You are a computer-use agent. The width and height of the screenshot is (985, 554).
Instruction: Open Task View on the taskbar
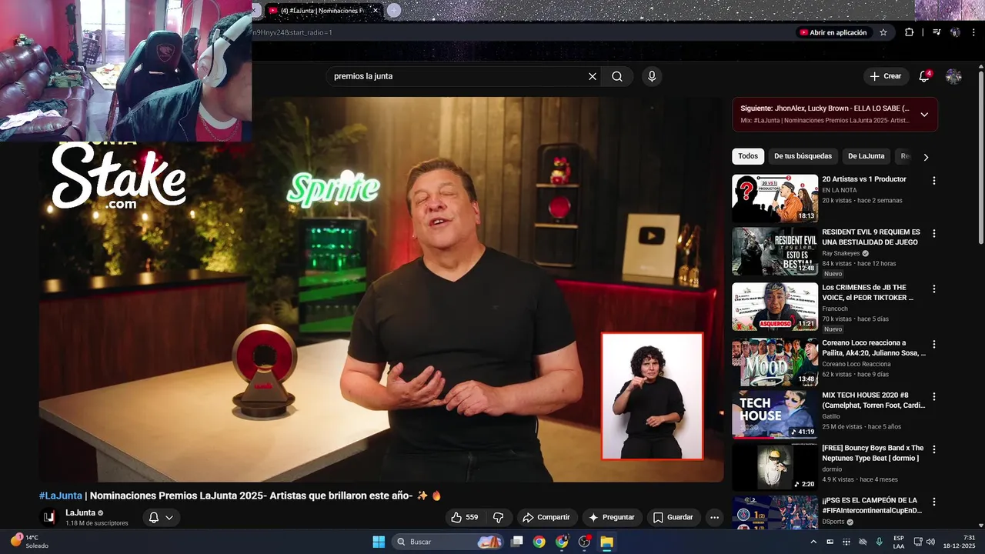(x=517, y=542)
